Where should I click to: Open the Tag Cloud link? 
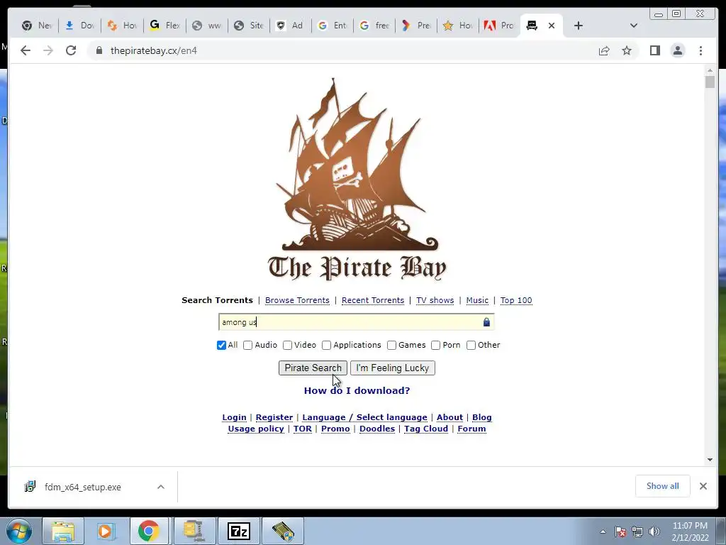(x=426, y=429)
